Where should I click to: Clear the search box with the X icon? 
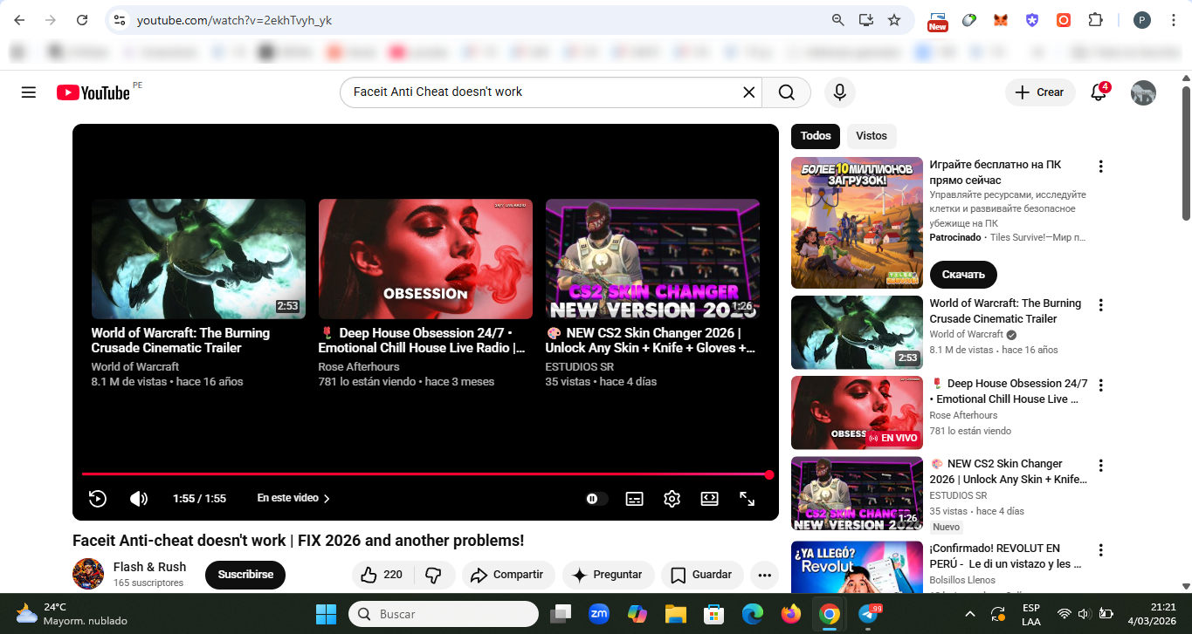coord(748,92)
